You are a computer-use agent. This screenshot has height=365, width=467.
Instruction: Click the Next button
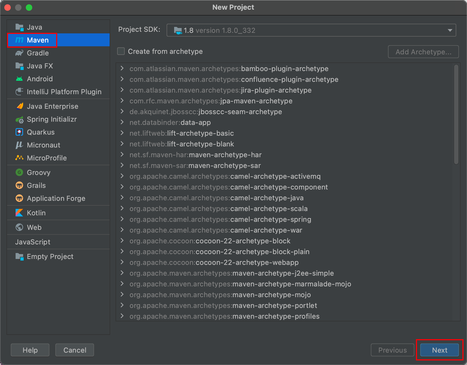[440, 350]
